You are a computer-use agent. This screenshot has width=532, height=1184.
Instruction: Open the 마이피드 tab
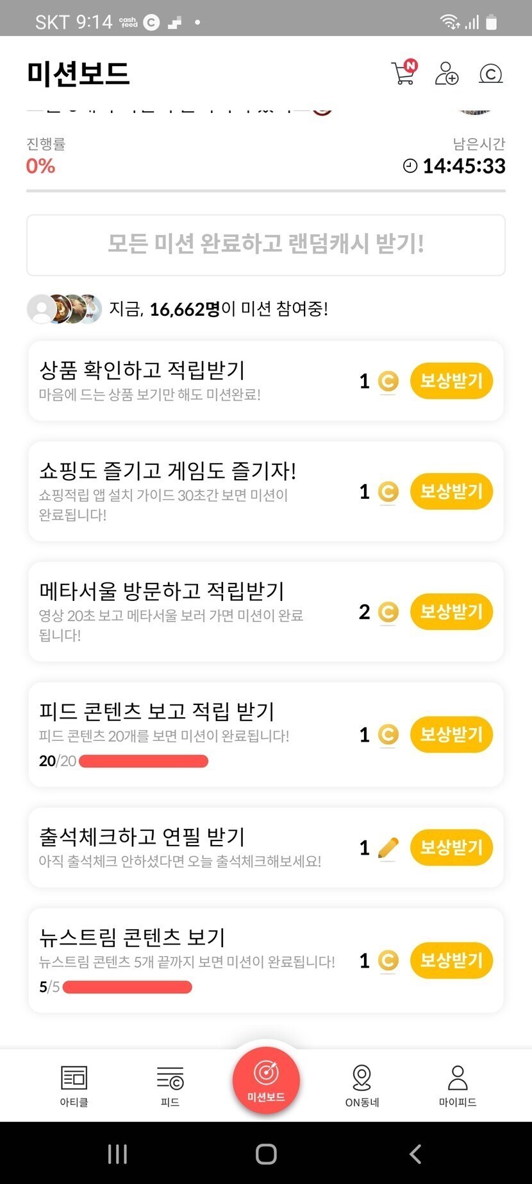click(458, 1086)
